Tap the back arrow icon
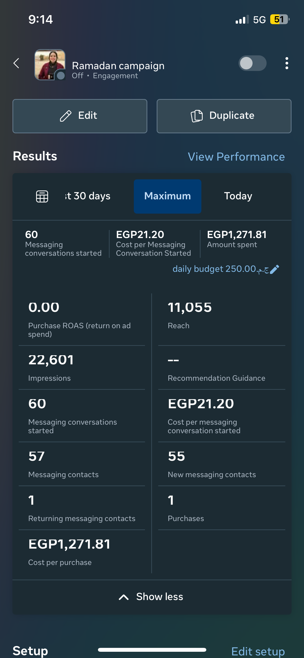 point(16,63)
